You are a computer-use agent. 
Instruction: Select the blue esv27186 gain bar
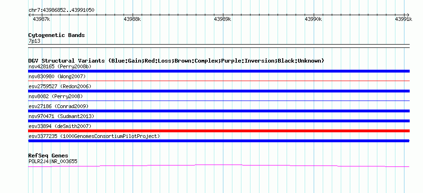(x=219, y=111)
